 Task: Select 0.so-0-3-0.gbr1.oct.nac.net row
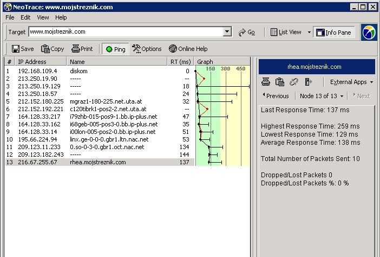100,147
